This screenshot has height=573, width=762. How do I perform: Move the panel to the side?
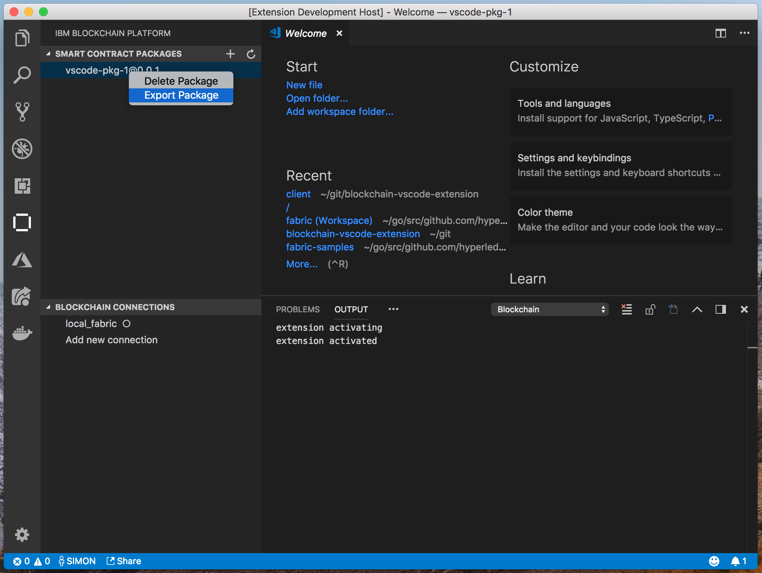pyautogui.click(x=720, y=309)
